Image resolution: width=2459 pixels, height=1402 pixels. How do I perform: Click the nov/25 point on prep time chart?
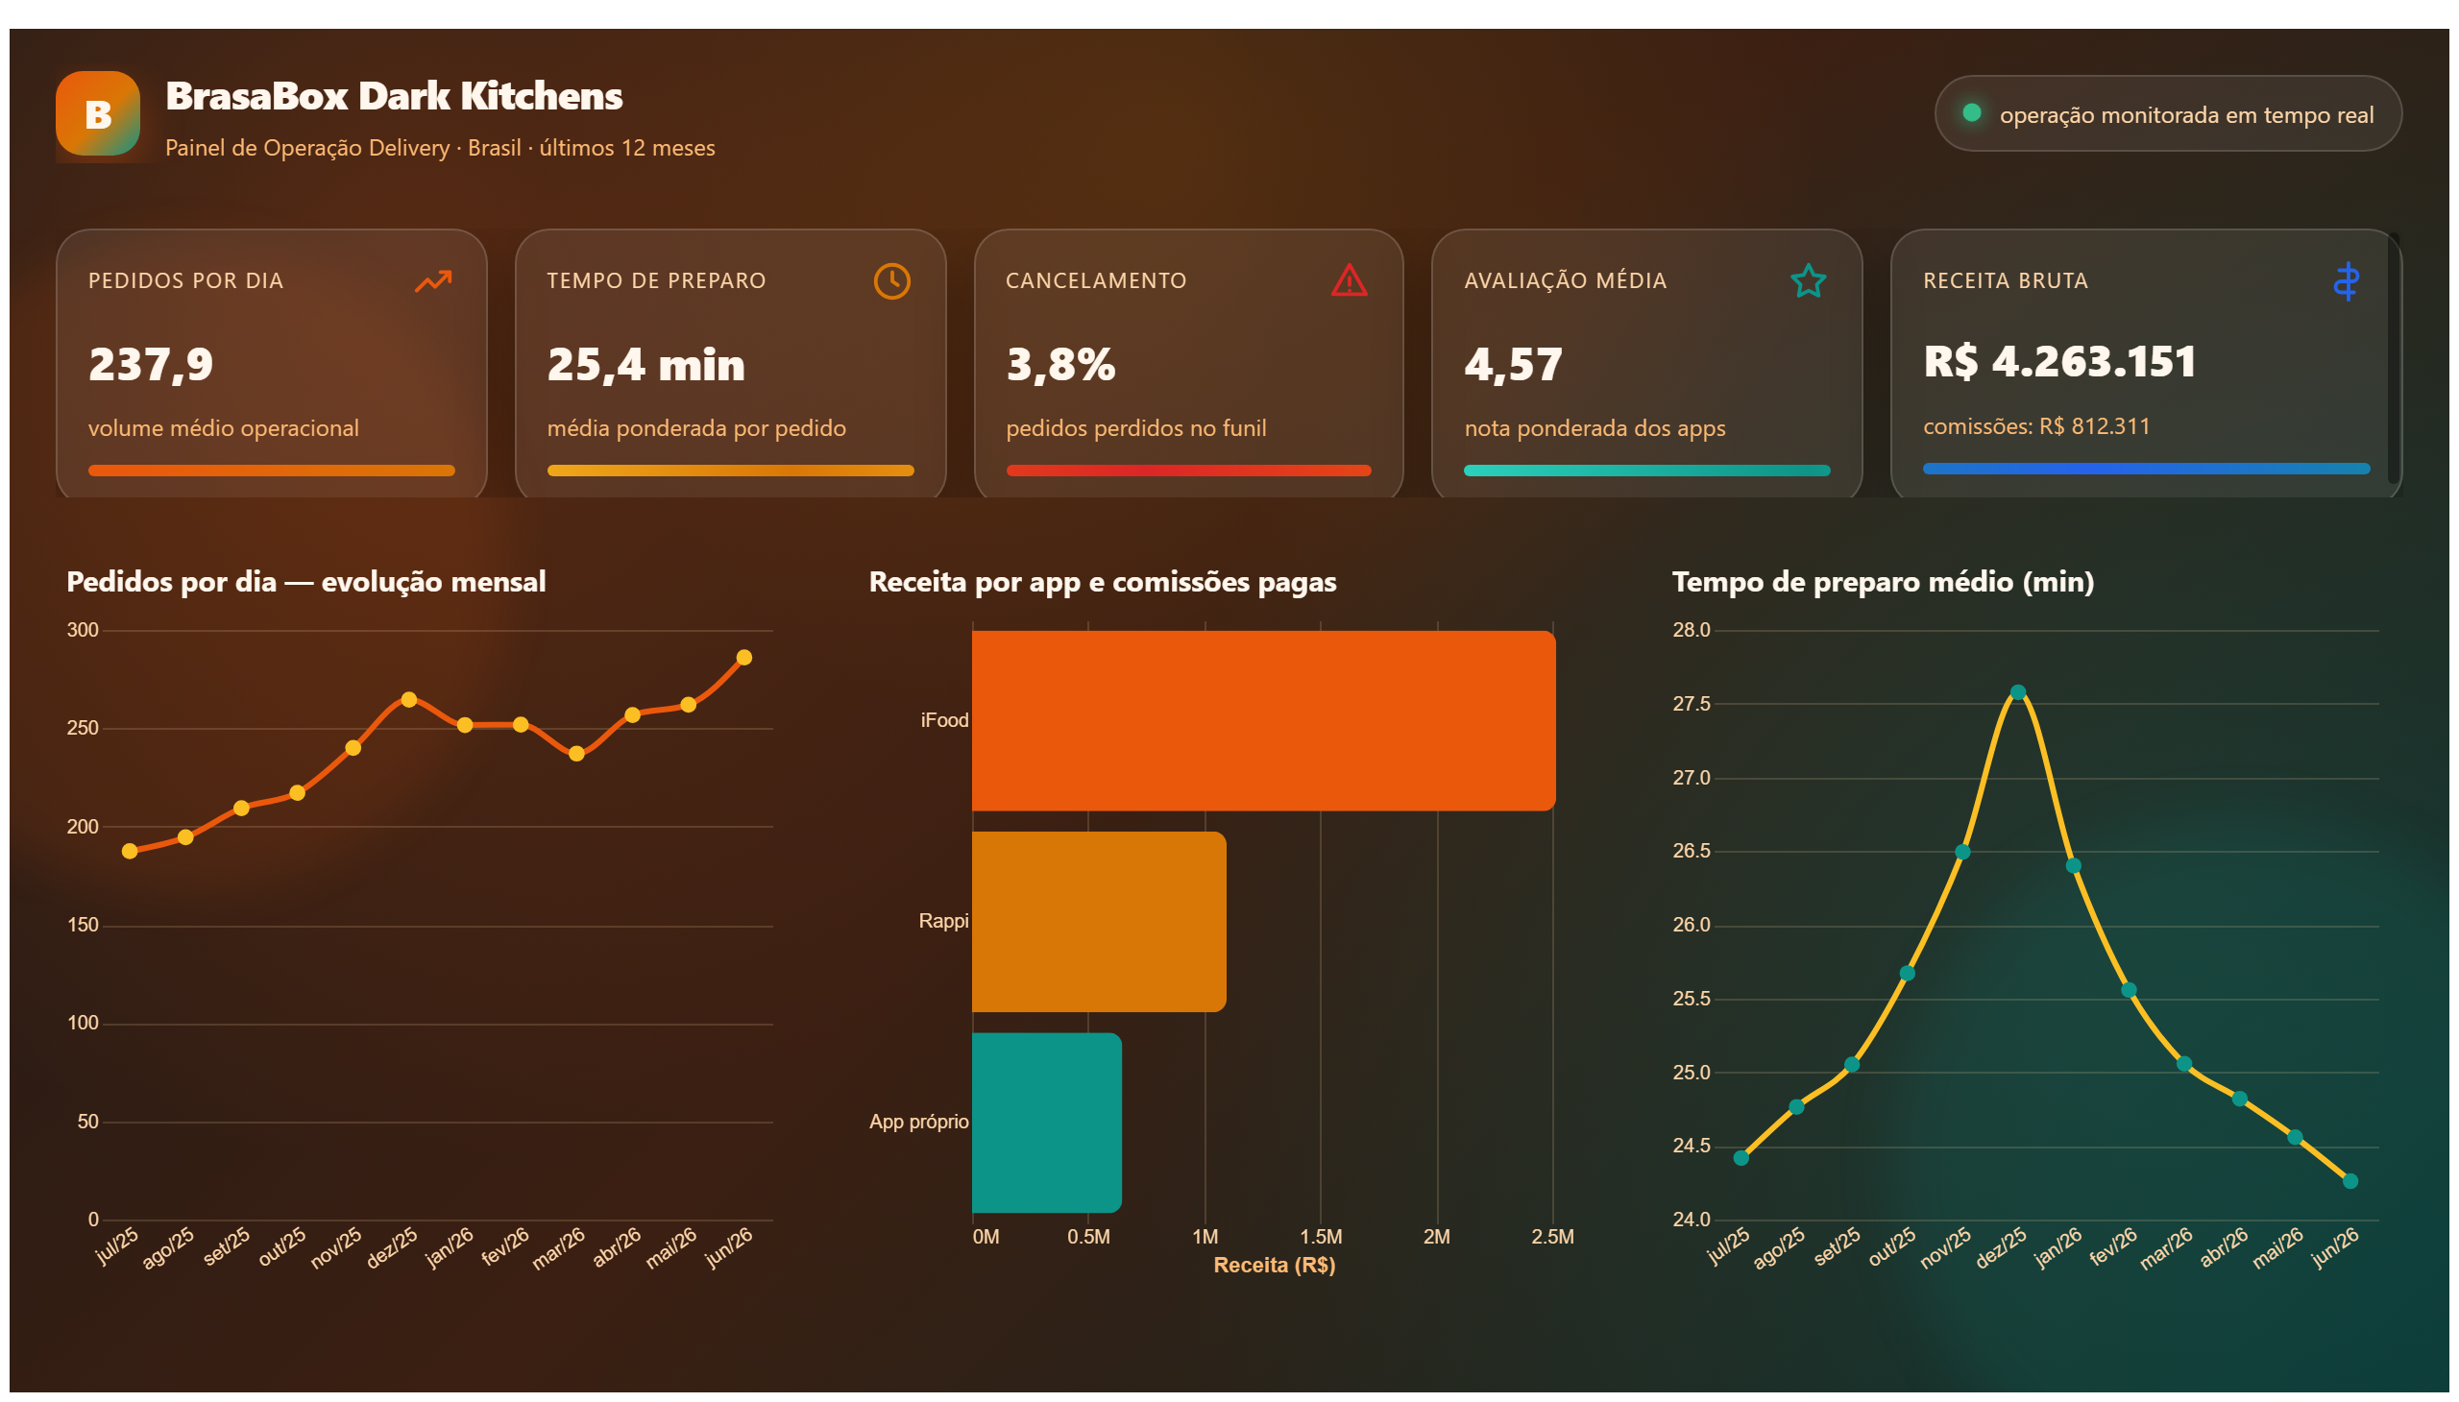(x=1963, y=852)
